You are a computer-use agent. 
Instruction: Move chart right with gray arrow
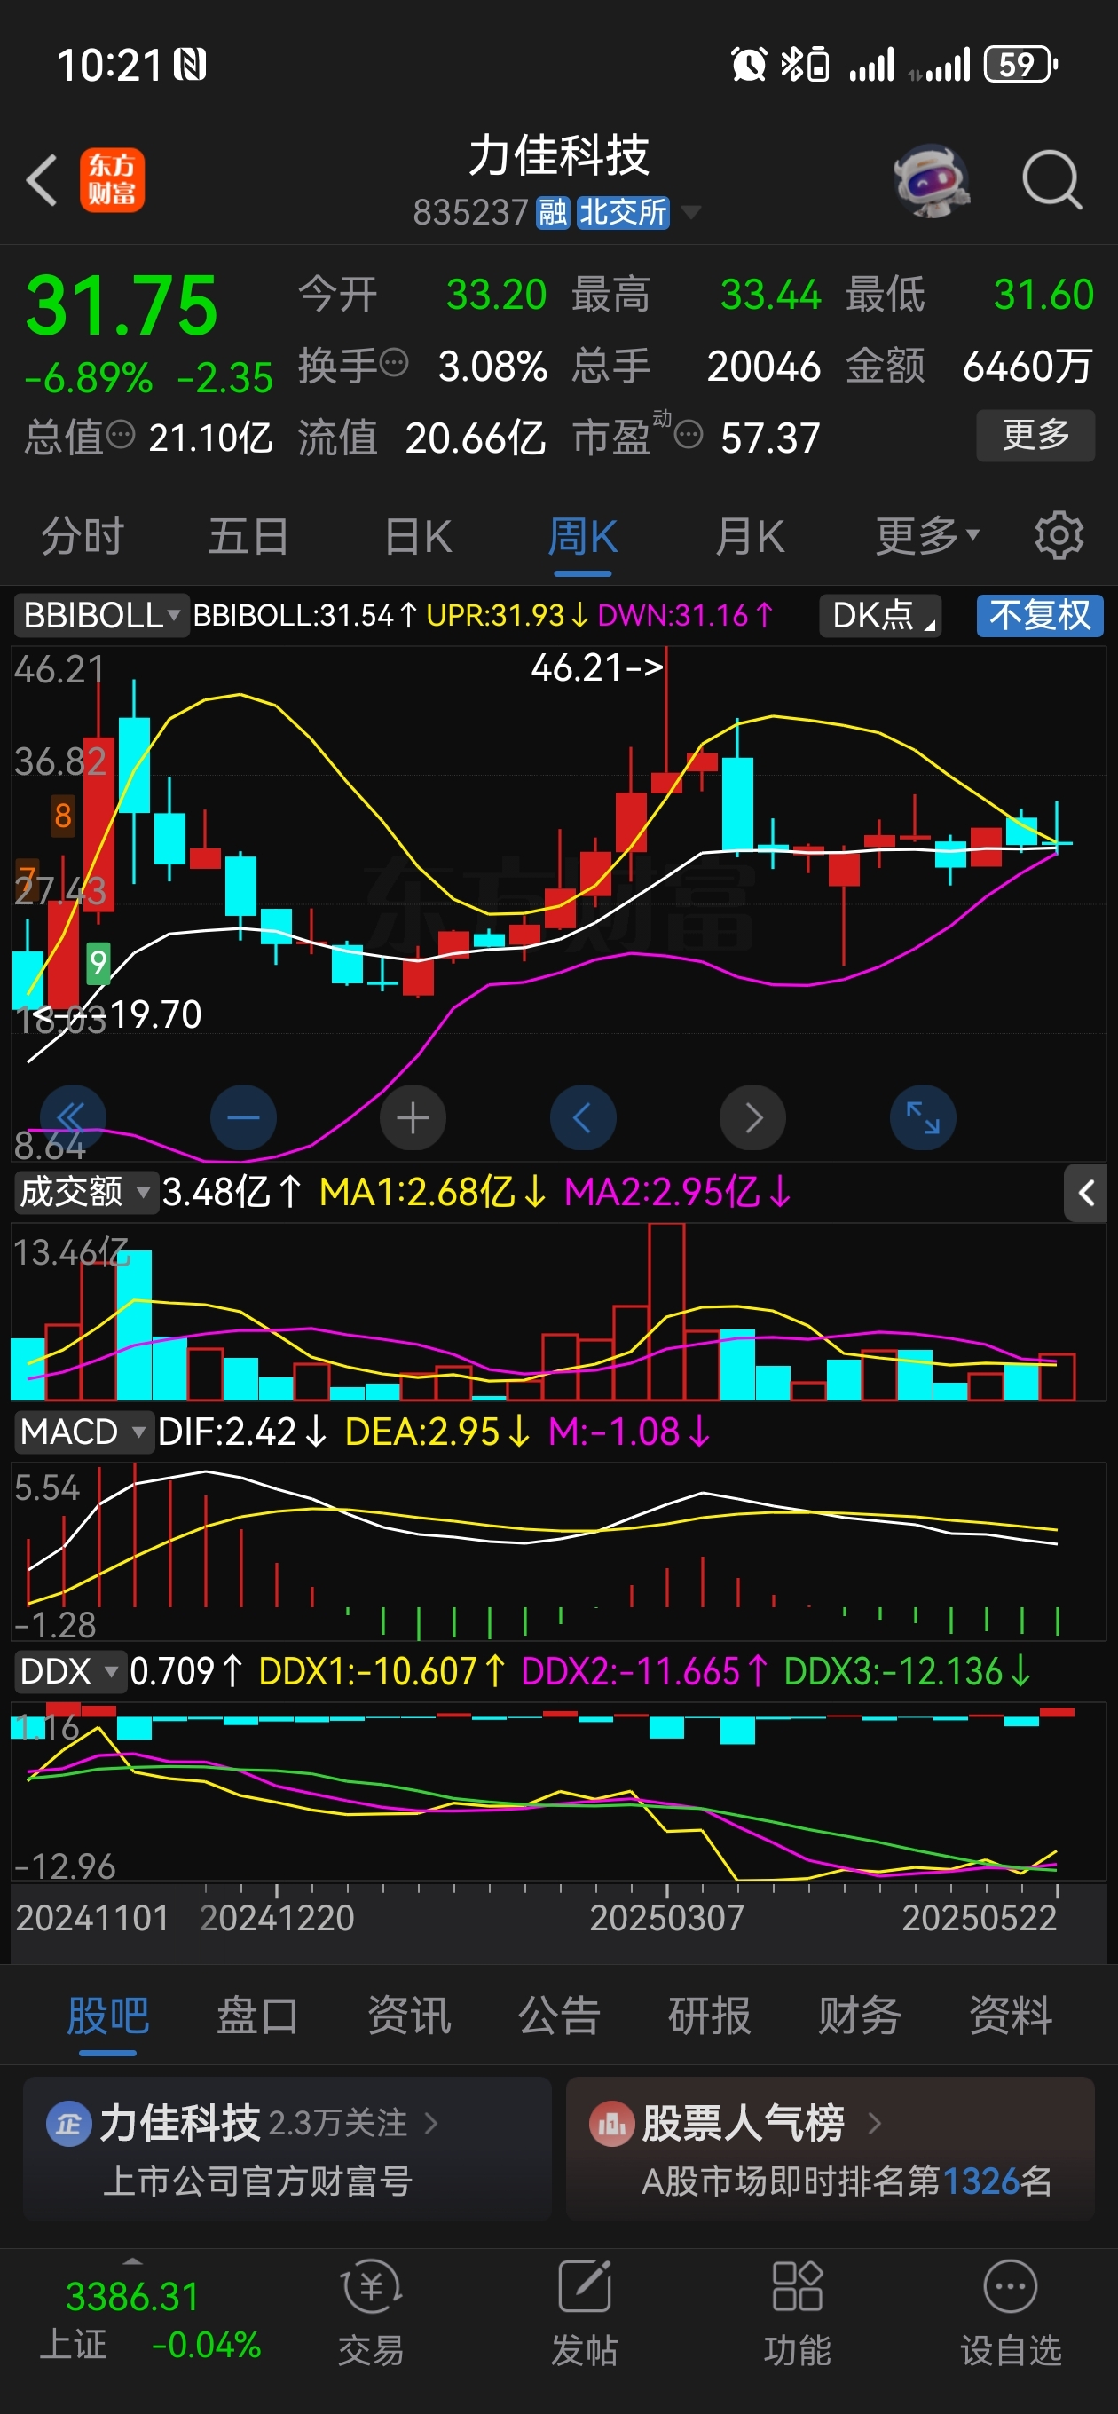click(752, 1117)
